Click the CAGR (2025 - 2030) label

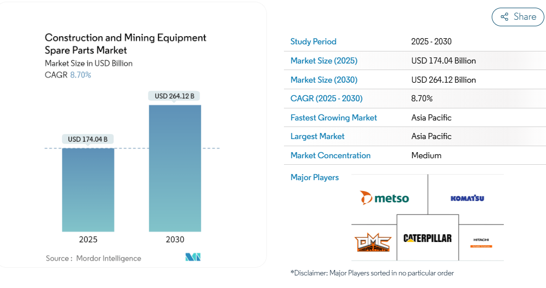[326, 99]
